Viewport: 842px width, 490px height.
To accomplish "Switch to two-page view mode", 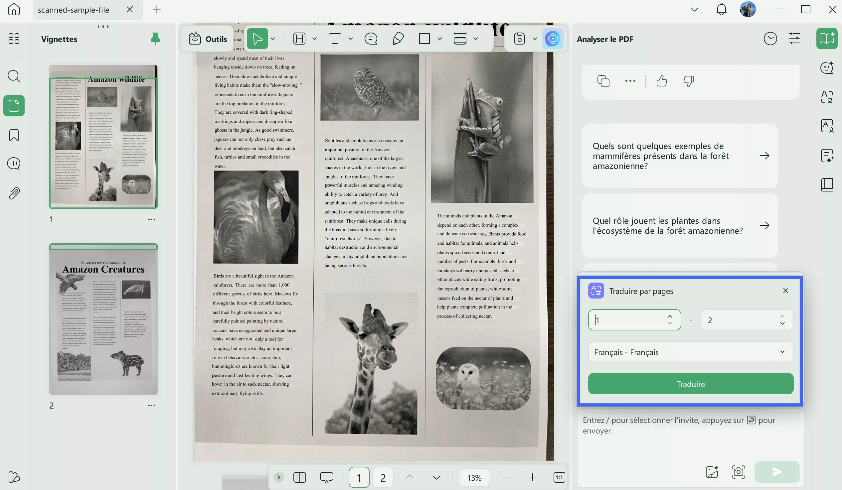I will tap(300, 477).
